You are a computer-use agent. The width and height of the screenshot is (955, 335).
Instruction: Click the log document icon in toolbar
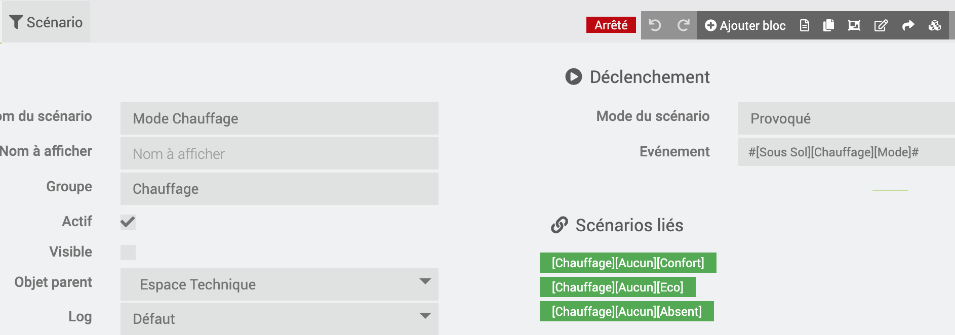[804, 25]
